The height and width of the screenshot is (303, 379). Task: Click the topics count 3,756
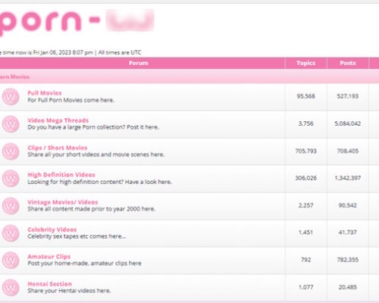(306, 123)
